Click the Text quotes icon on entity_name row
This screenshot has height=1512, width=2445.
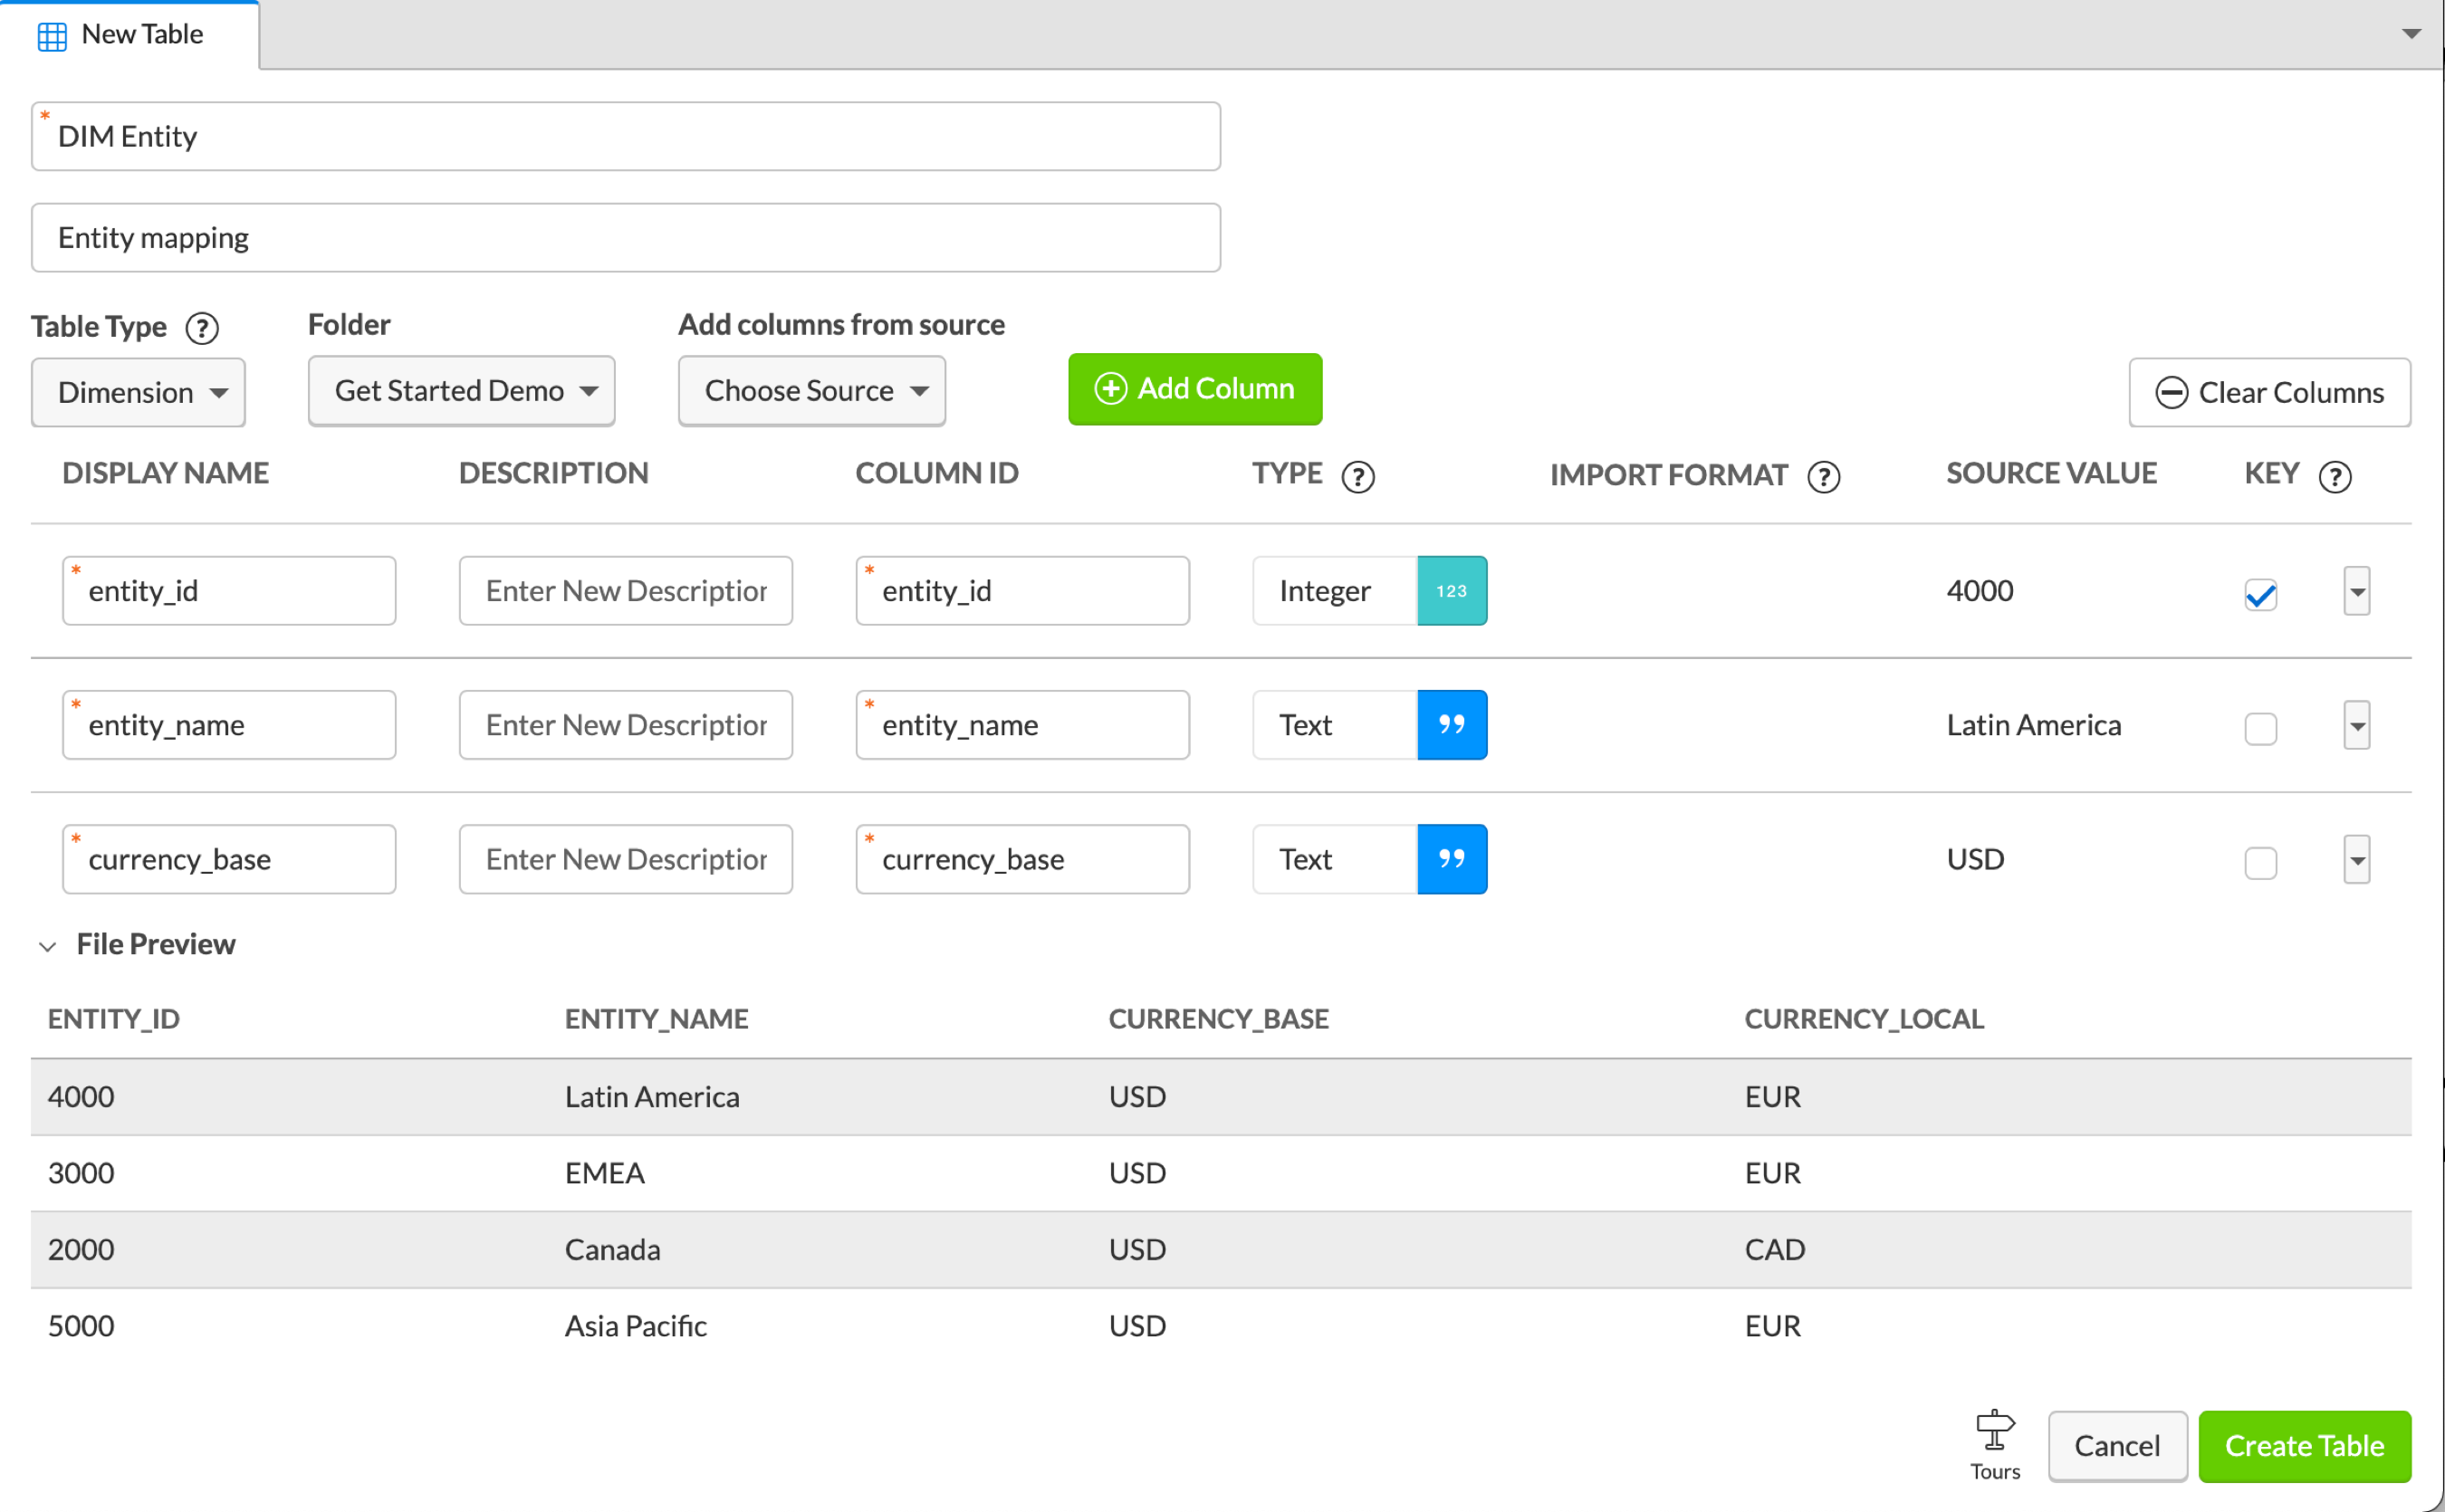1452,724
